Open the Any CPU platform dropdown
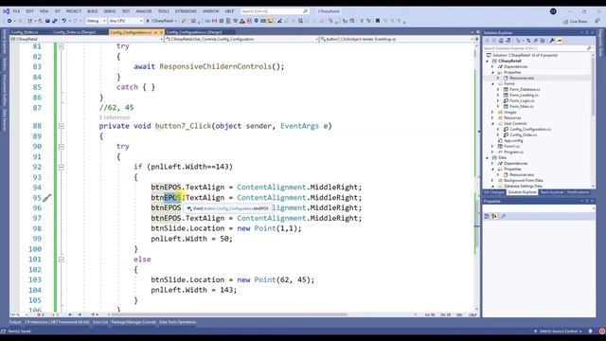 (x=126, y=21)
